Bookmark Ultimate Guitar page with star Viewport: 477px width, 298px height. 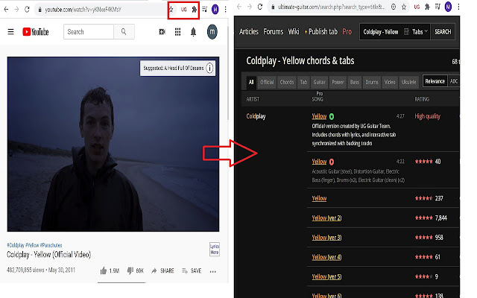404,7
